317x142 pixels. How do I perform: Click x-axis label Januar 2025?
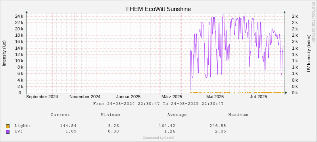129,97
